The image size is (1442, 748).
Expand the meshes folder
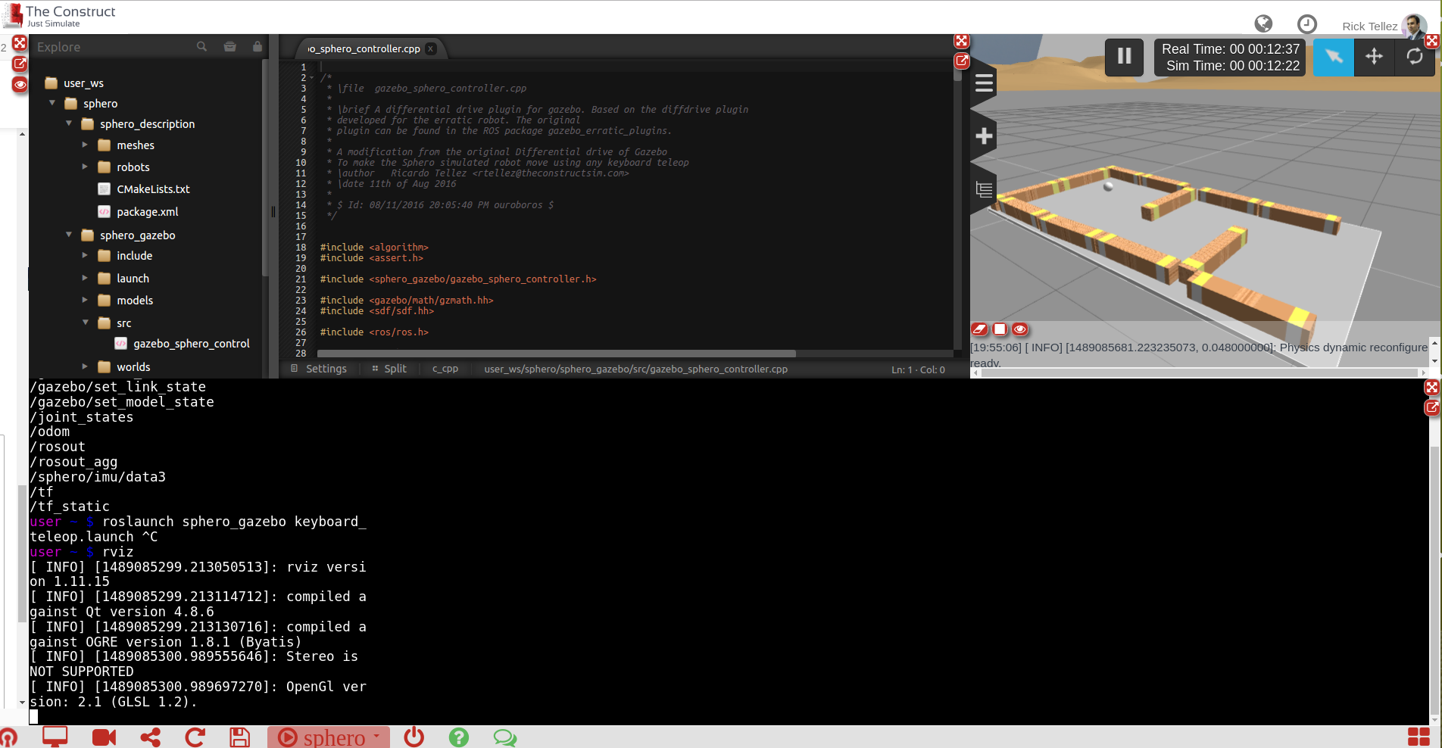(85, 145)
